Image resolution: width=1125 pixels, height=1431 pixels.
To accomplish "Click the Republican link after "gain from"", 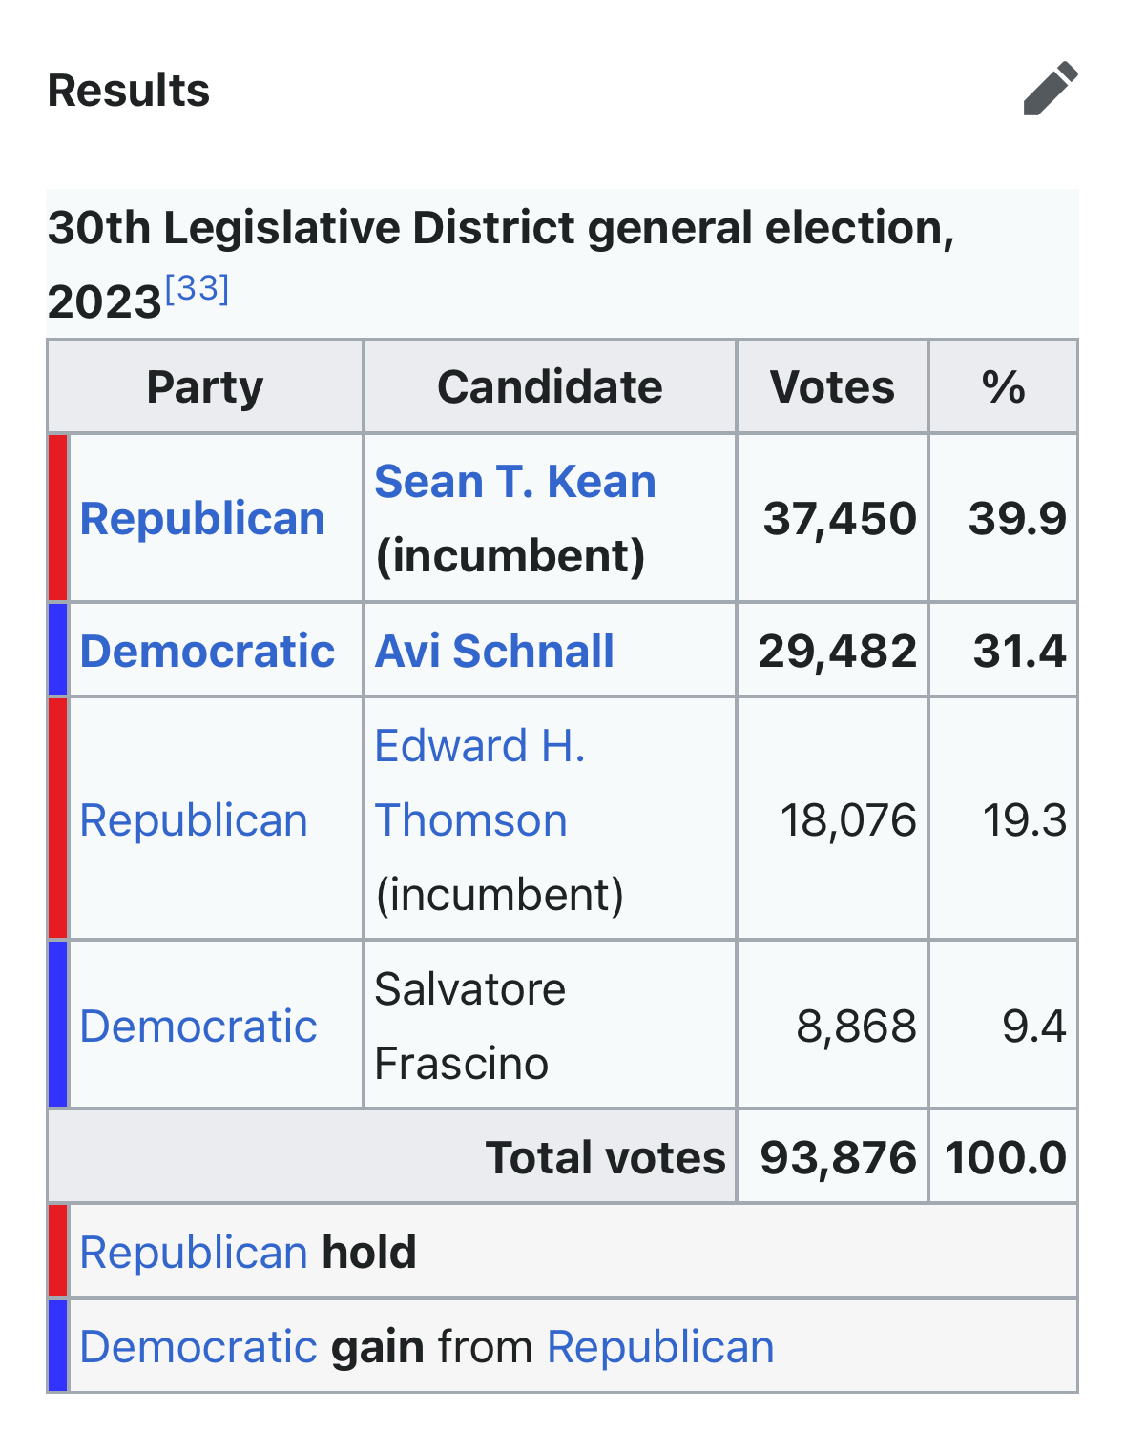I will (x=660, y=1347).
